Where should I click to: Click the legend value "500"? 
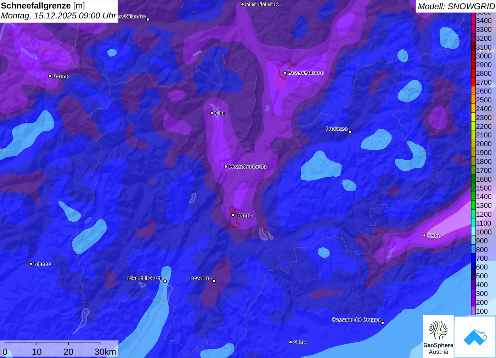click(482, 276)
